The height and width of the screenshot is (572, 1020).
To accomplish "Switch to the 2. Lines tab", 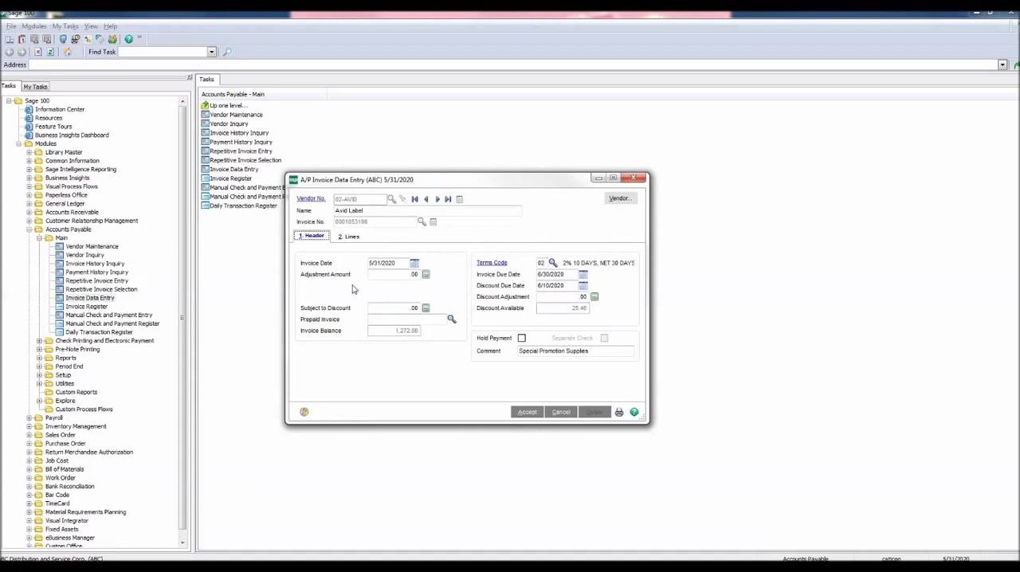I will click(x=348, y=236).
